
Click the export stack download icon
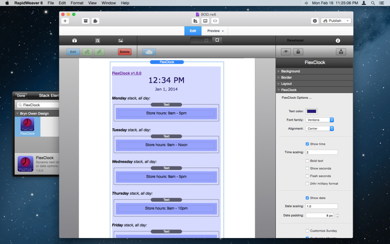click(341, 52)
